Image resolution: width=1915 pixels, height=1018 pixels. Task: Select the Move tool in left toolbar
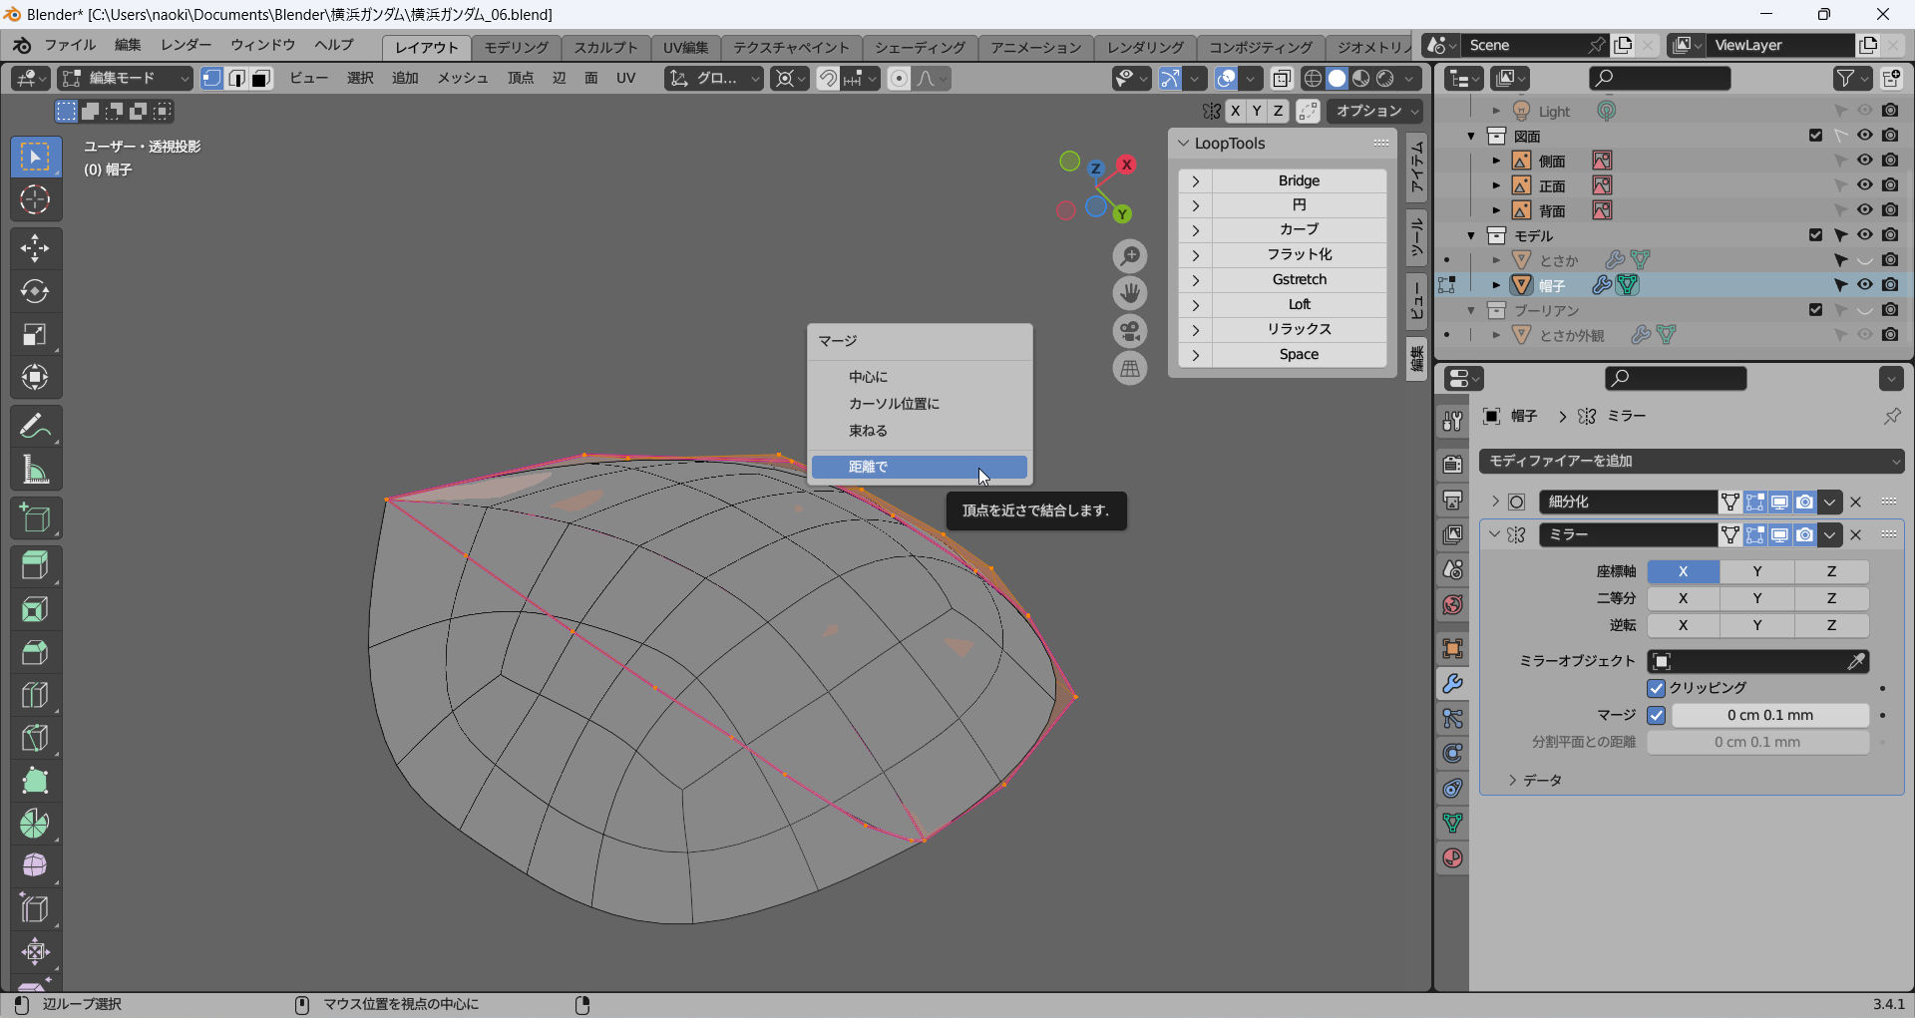[x=35, y=248]
